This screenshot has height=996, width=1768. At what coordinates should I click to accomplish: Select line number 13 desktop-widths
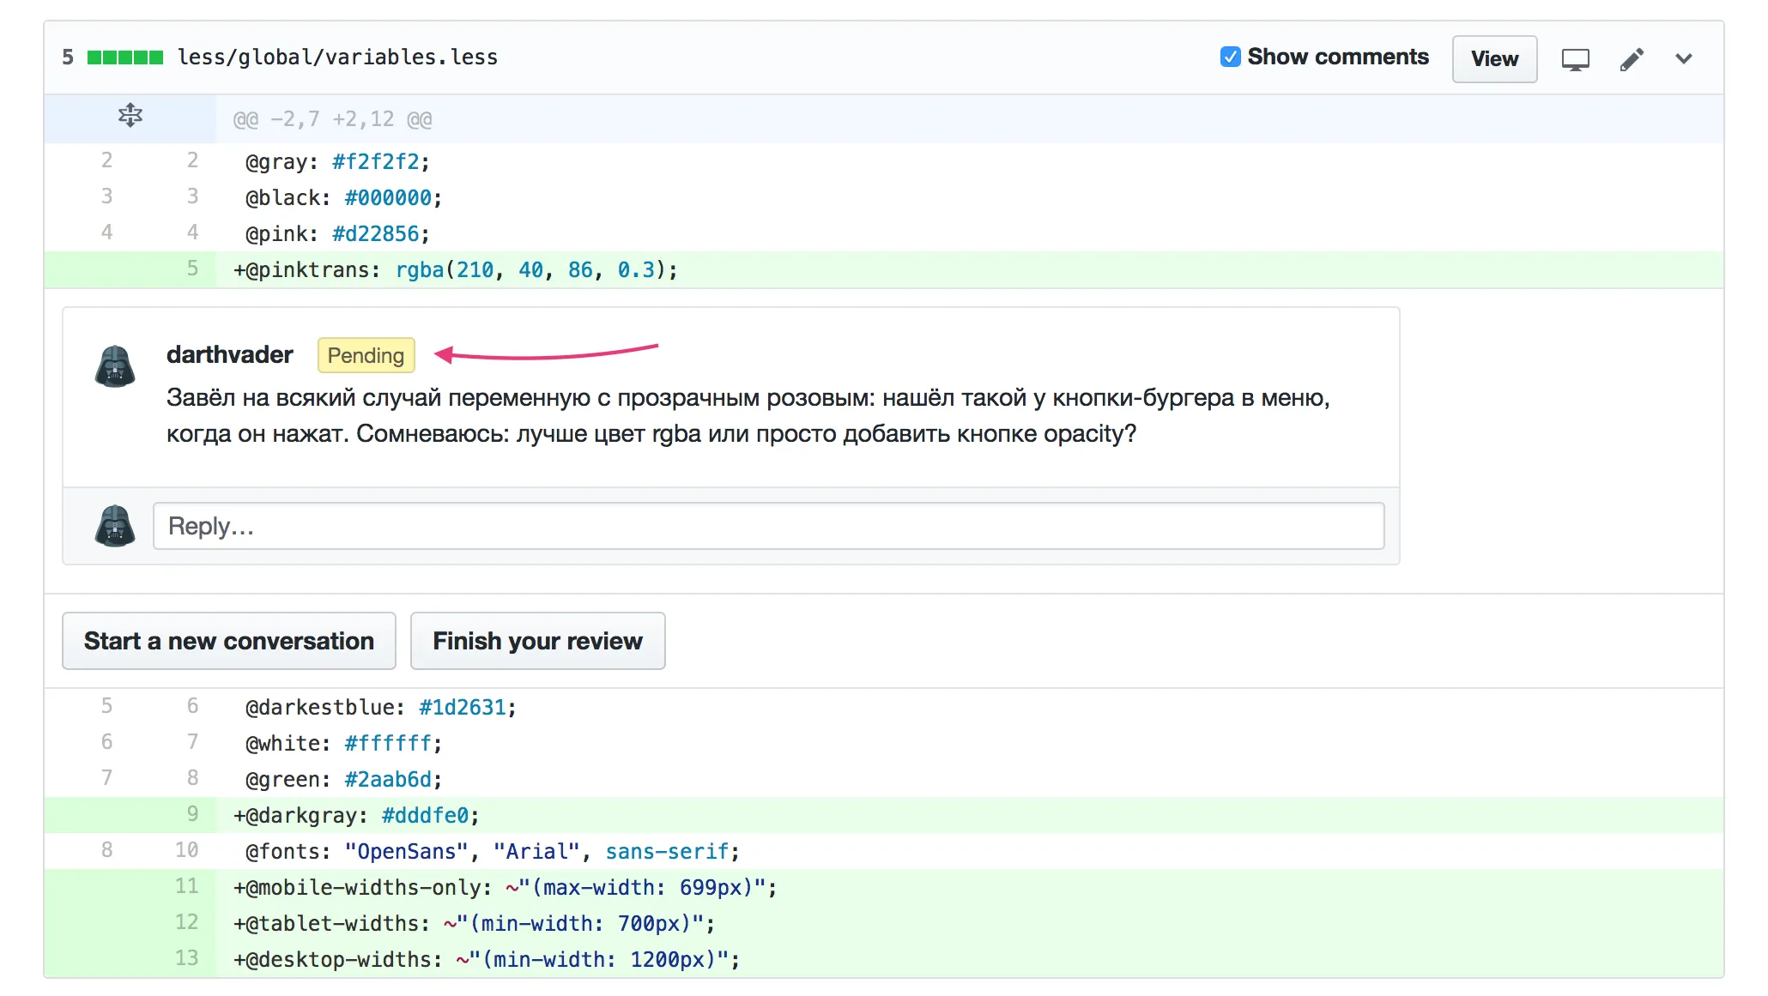coord(186,958)
